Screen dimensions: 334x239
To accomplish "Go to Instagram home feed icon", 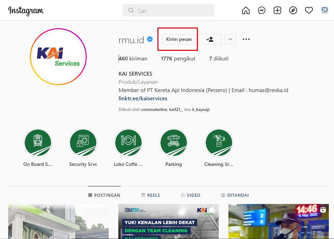I will [246, 10].
